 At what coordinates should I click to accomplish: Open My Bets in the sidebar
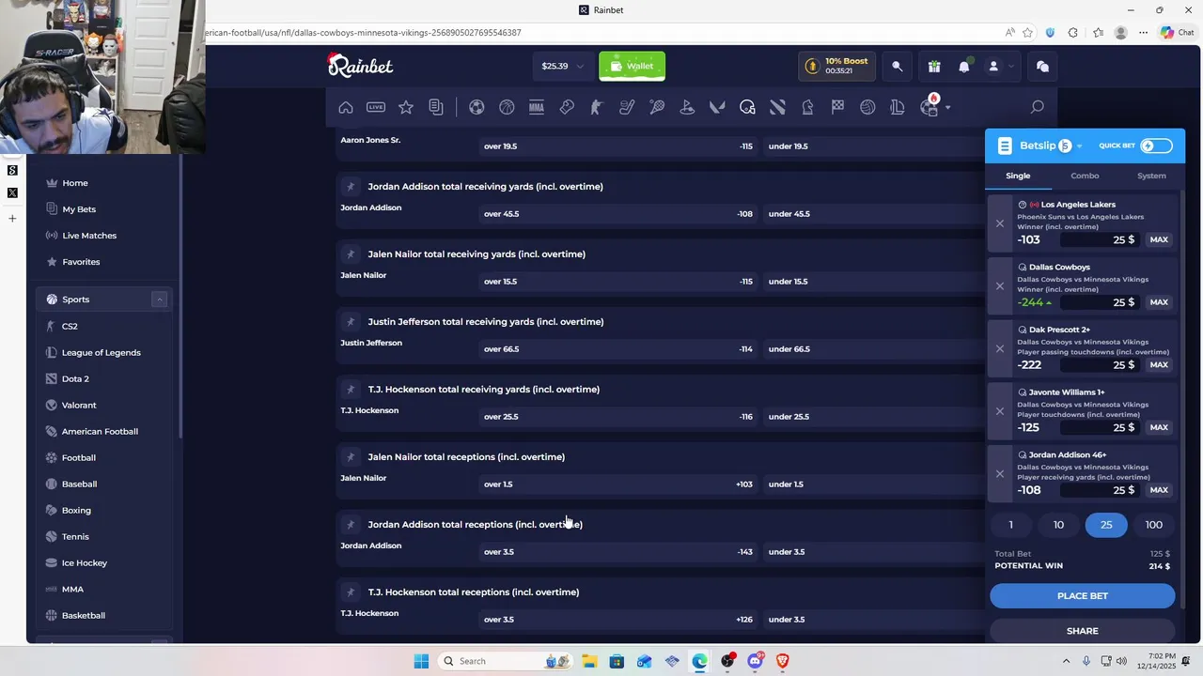click(79, 209)
